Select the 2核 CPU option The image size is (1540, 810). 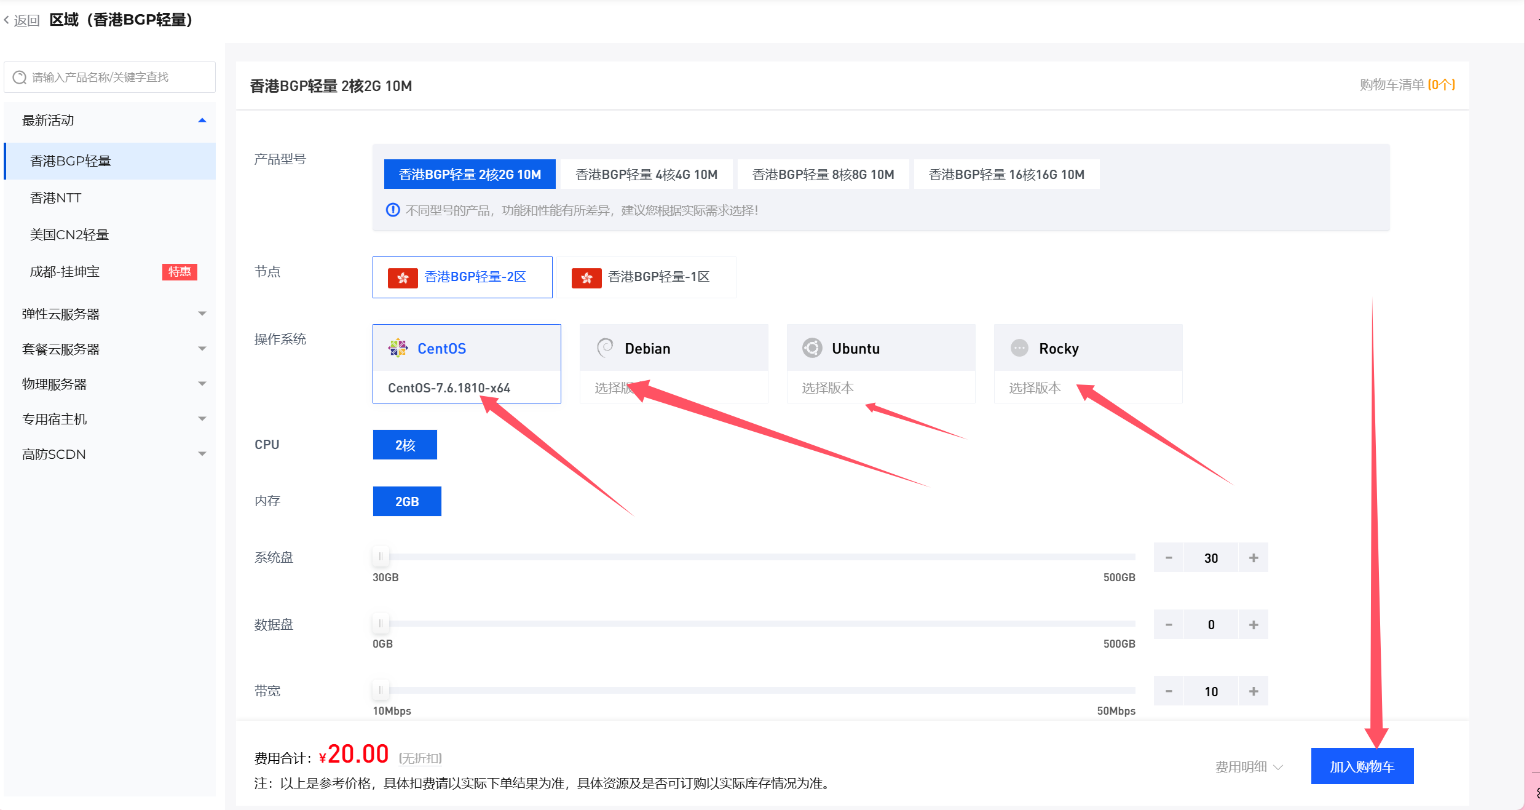pyautogui.click(x=405, y=445)
